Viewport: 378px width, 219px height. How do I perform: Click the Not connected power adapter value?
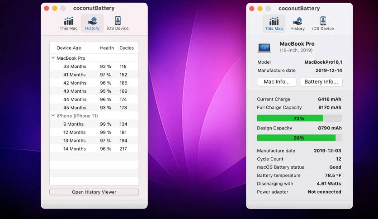(324, 192)
